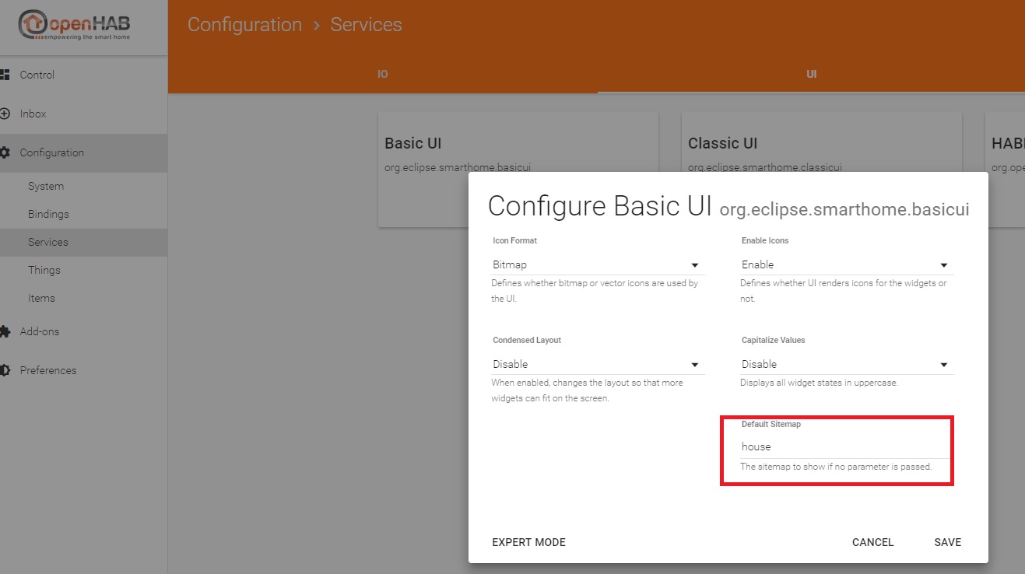Click Configuration in the breadcrumb header
The image size is (1025, 574).
[244, 25]
